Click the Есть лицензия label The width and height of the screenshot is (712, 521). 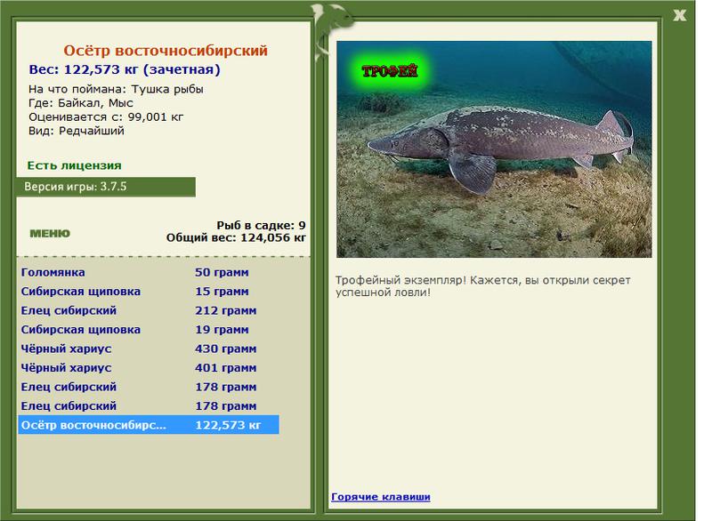coord(74,165)
